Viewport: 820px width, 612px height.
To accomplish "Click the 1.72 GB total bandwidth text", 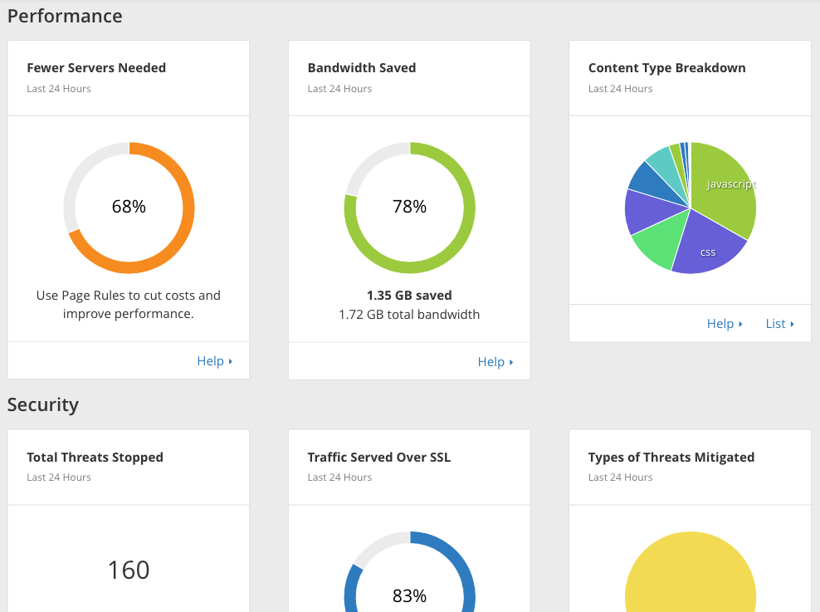I will click(409, 315).
